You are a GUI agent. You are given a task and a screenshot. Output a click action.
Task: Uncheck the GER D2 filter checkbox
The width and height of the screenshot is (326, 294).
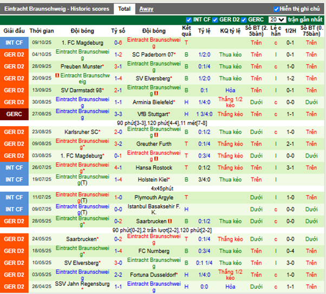click(x=215, y=19)
